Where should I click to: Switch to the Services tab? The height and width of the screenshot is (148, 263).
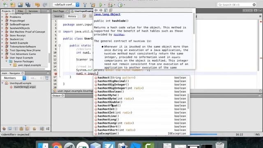33,11
